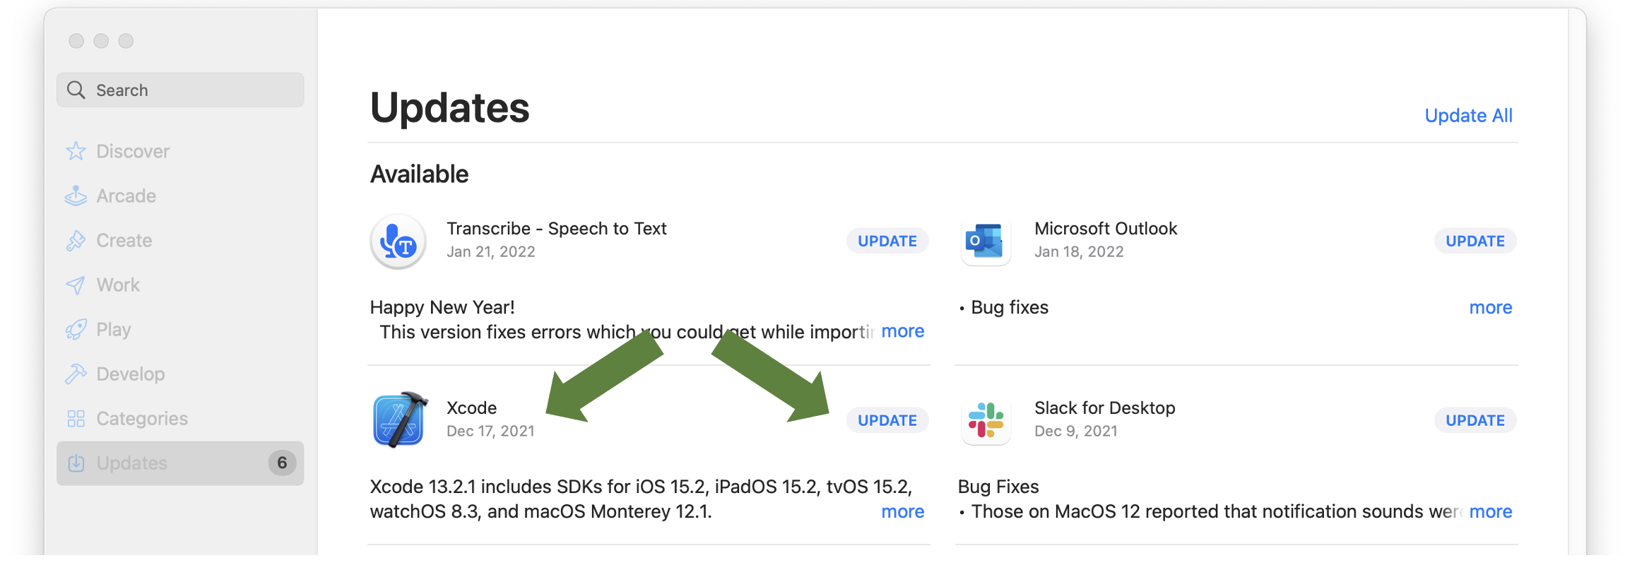Open the Microsoft Outlook app icon

tap(986, 242)
